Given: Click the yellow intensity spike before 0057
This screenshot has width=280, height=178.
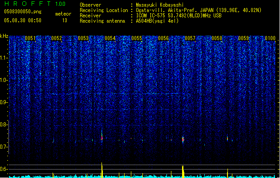Looking at the screenshot, I should (x=183, y=172).
